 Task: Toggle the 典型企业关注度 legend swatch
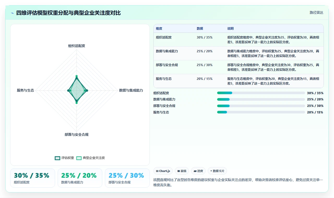coord(79,158)
